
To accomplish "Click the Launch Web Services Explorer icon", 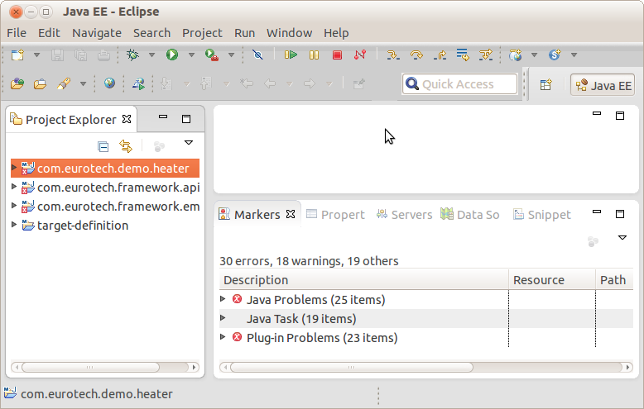I will [138, 84].
